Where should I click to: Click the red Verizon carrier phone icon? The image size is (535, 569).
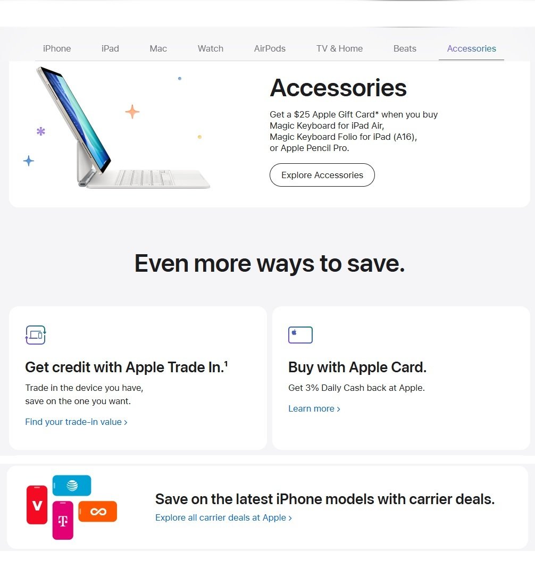[37, 505]
